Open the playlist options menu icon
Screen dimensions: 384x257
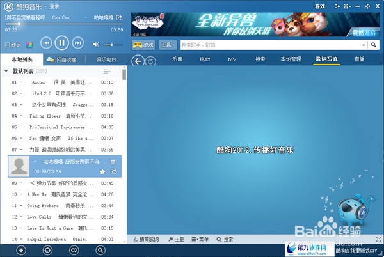(x=106, y=72)
